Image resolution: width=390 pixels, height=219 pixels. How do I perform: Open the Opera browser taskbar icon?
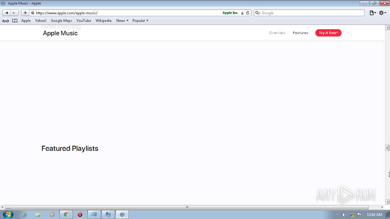(80, 214)
